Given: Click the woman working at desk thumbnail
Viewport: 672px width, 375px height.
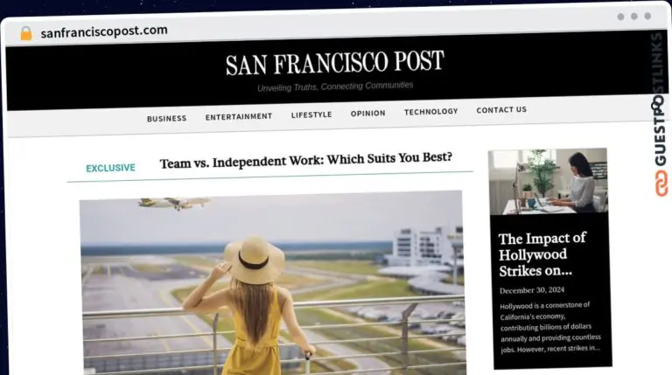Looking at the screenshot, I should point(548,181).
